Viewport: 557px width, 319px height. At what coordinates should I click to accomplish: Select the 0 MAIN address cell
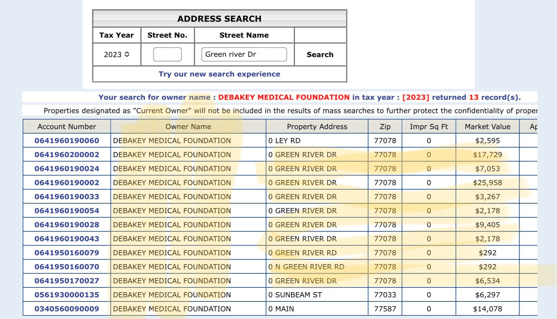[317, 309]
